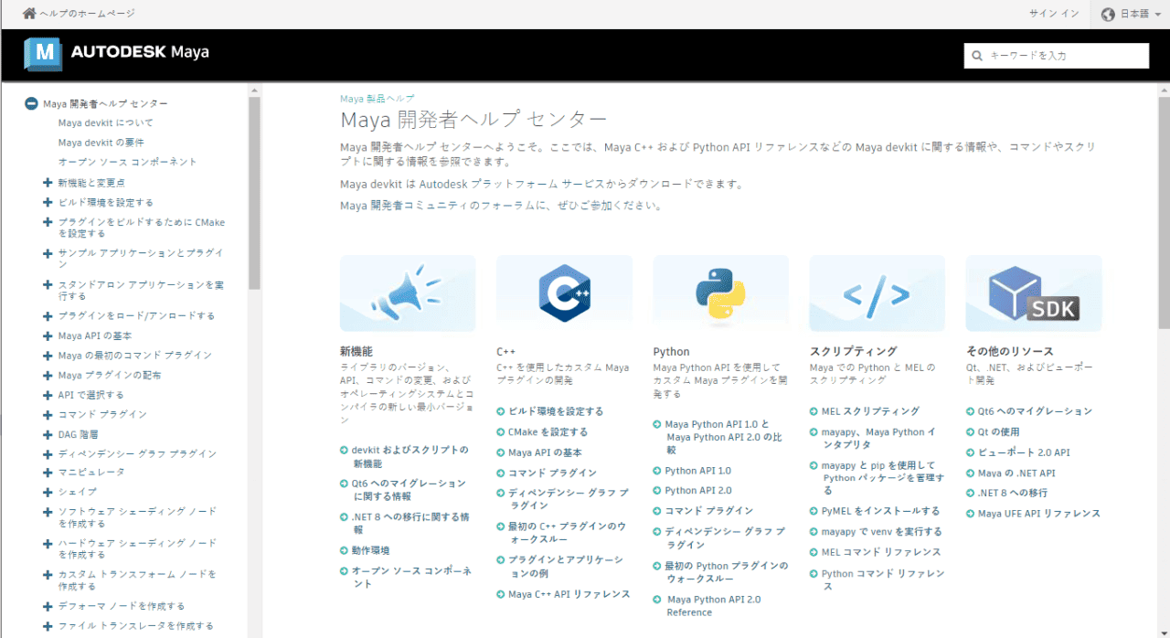Select Maya devkit について in sidebar
Screen dimensions: 1170x638
106,122
